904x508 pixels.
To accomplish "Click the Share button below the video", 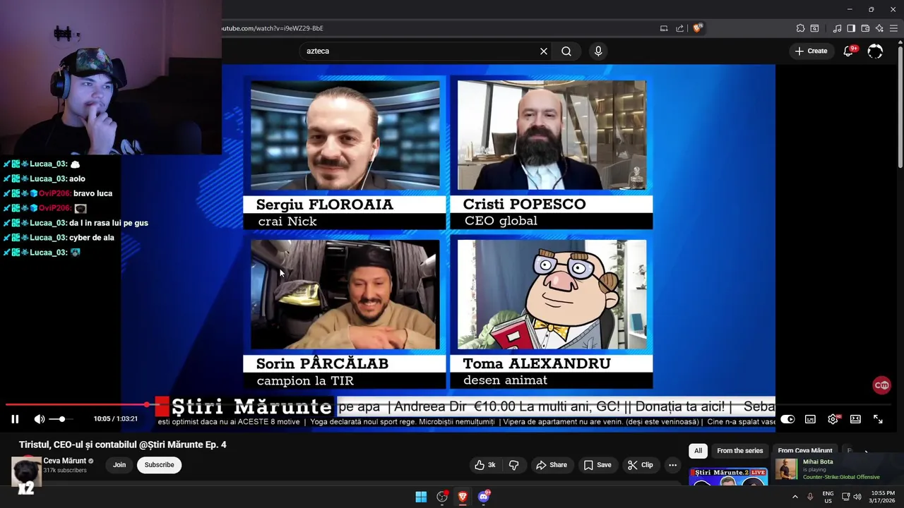I will (x=552, y=465).
